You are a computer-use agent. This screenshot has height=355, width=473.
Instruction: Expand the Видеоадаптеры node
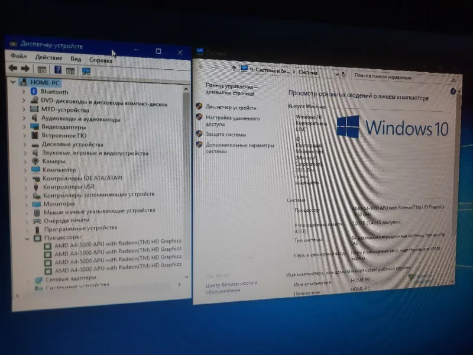point(24,127)
